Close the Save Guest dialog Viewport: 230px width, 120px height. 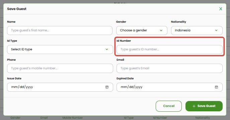tap(221, 9)
